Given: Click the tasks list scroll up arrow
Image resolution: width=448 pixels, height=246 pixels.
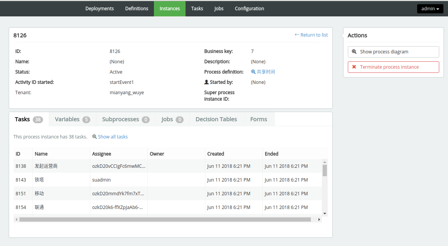Looking at the screenshot, I should click(x=325, y=162).
